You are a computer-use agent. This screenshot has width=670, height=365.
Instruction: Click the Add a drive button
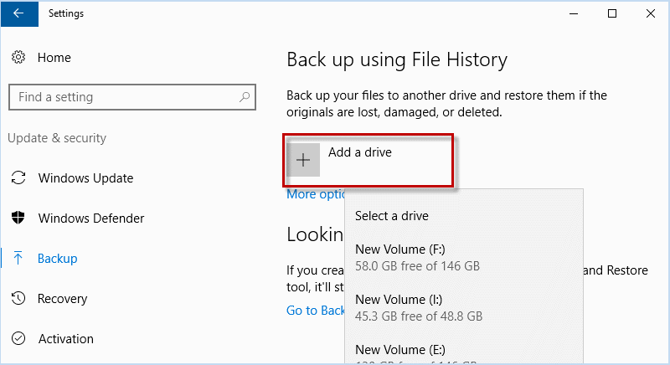pyautogui.click(x=360, y=153)
